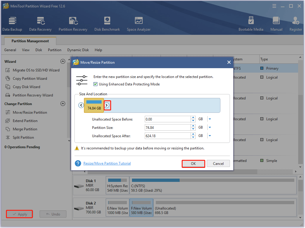Open Partition Recovery Wizard in sidebar

coord(29,95)
